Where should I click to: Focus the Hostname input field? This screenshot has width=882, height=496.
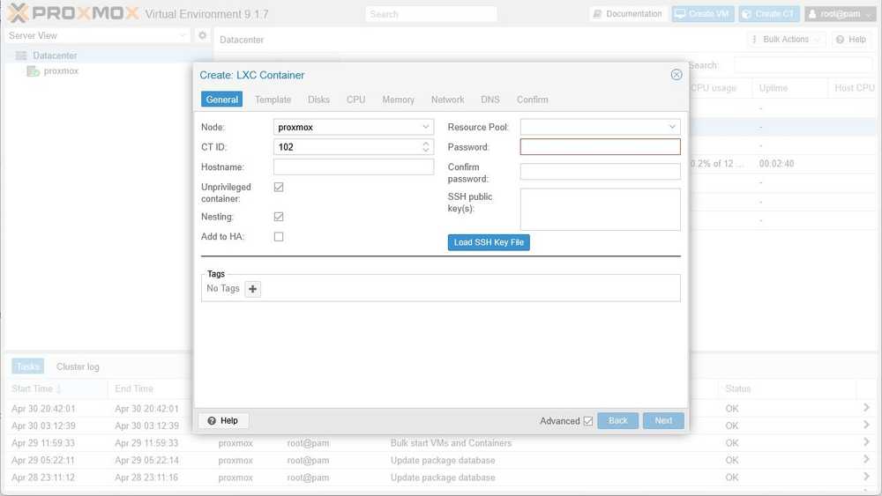click(x=354, y=167)
